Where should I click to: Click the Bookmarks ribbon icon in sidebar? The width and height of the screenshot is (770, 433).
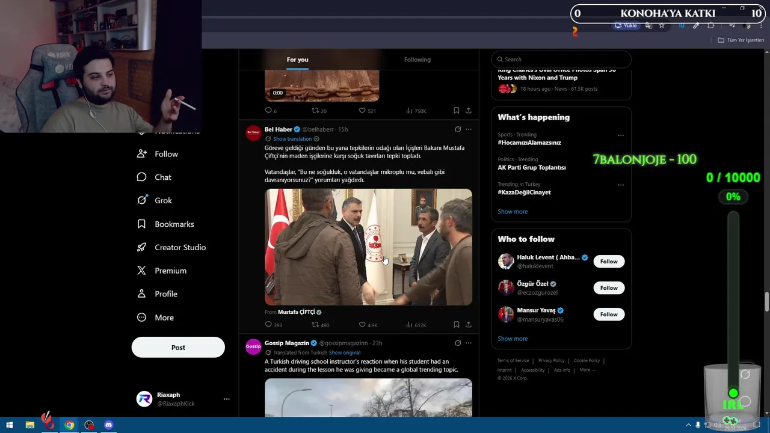[141, 224]
